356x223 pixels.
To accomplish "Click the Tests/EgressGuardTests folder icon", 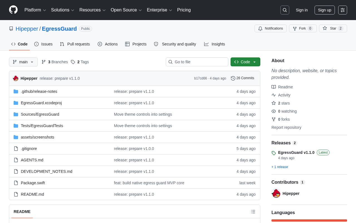I will 16,126.
